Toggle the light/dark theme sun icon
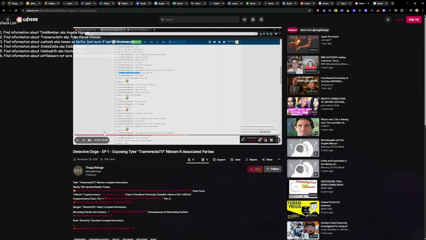 point(388,20)
